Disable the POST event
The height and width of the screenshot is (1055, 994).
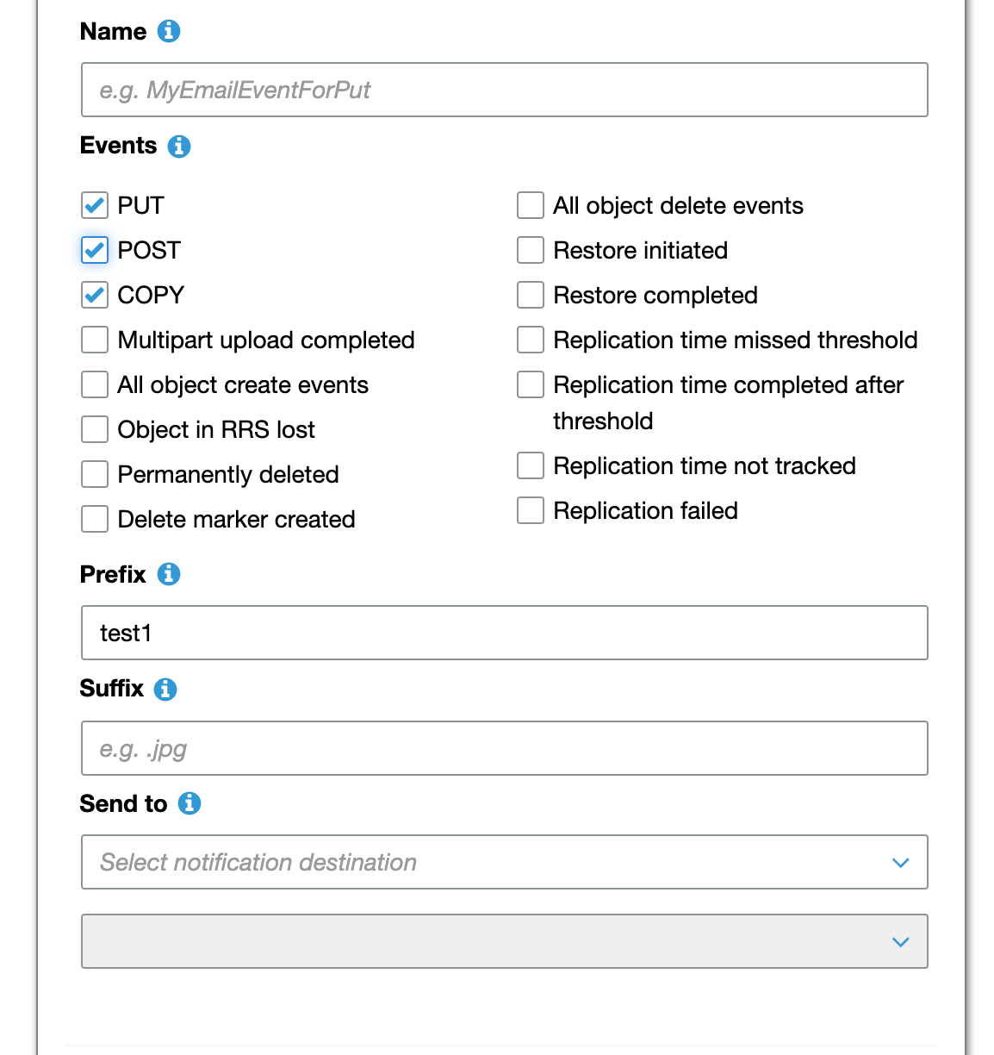[x=95, y=250]
